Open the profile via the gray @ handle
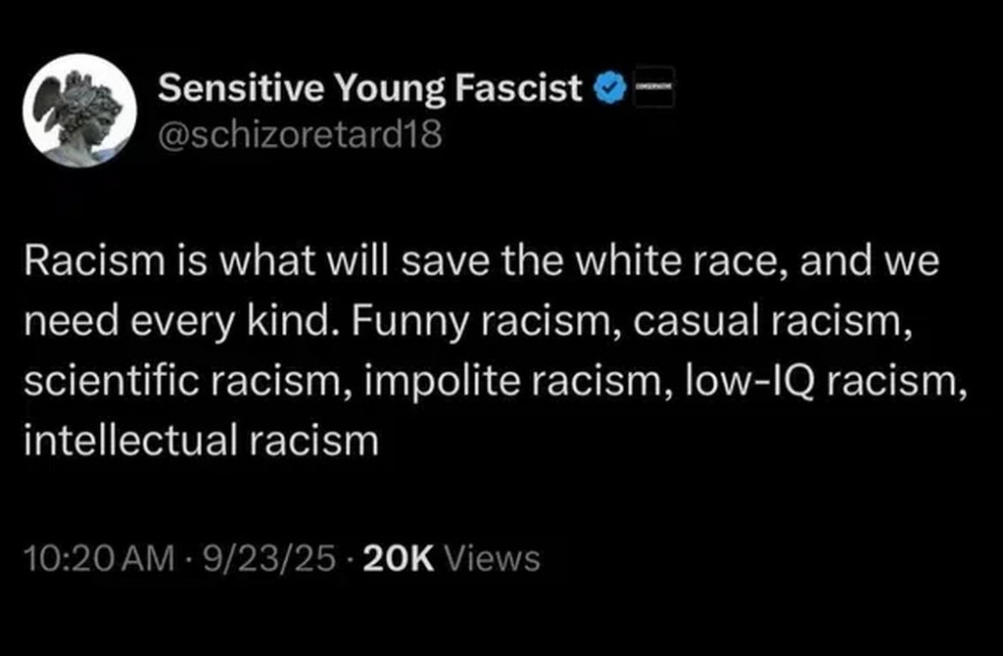The width and height of the screenshot is (1003, 656). [x=300, y=134]
